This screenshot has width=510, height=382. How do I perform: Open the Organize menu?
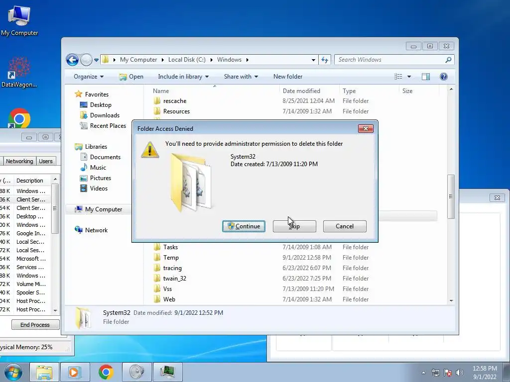pos(89,77)
